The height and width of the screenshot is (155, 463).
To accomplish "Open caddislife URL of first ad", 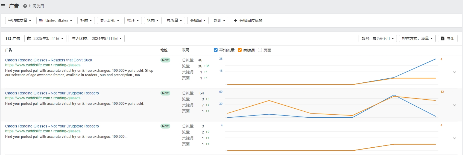I will coord(43,65).
